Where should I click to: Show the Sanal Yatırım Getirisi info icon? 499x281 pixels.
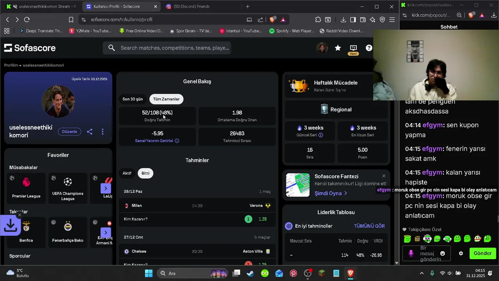click(177, 140)
